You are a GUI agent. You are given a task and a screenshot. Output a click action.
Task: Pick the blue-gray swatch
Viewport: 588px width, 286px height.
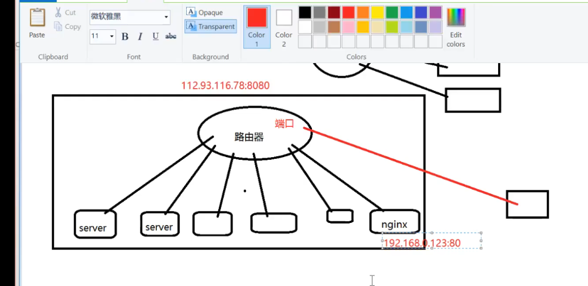[x=421, y=27]
